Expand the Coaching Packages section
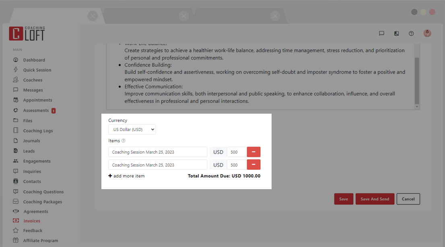The width and height of the screenshot is (445, 247). pos(42,201)
